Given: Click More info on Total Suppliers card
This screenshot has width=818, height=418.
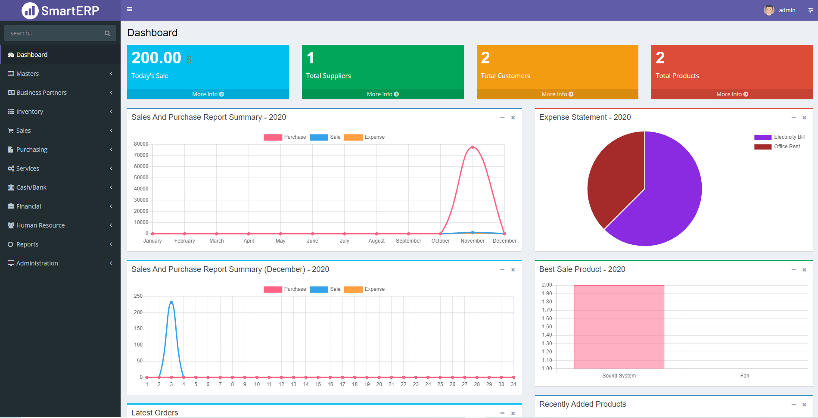Looking at the screenshot, I should tap(383, 94).
